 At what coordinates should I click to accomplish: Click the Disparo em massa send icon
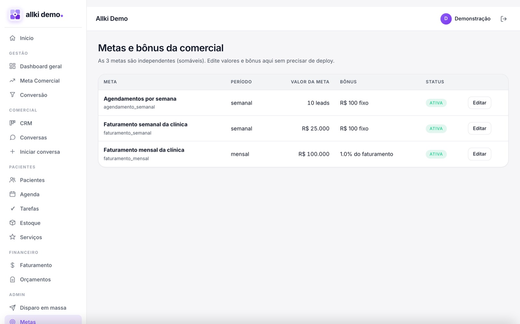coord(12,308)
